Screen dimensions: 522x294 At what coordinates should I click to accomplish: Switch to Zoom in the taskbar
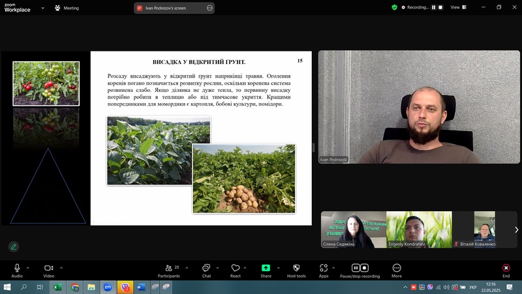pos(108,287)
